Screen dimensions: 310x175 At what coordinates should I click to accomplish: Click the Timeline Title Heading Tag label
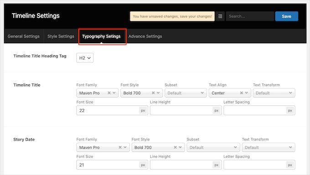pyautogui.click(x=40, y=56)
